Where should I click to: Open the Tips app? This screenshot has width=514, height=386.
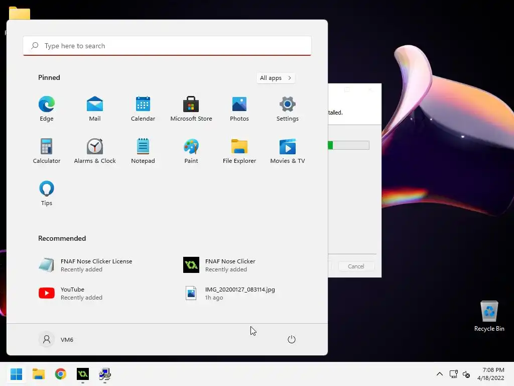(x=47, y=194)
